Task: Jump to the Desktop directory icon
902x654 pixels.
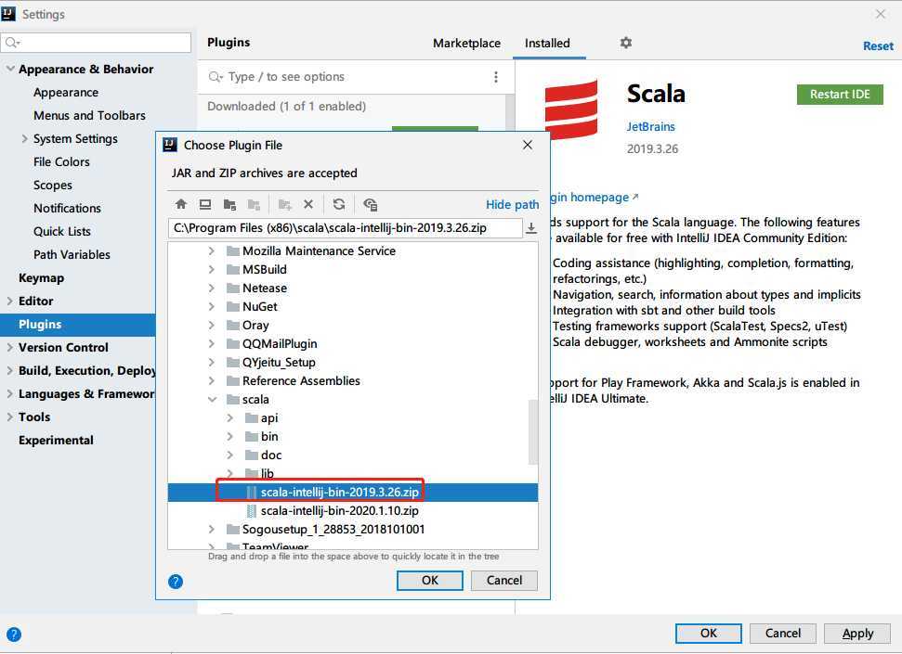Action: point(205,204)
